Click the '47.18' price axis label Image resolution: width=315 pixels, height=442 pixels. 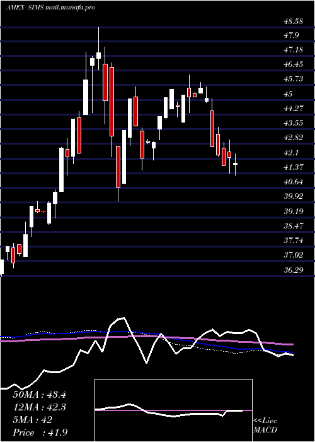293,50
